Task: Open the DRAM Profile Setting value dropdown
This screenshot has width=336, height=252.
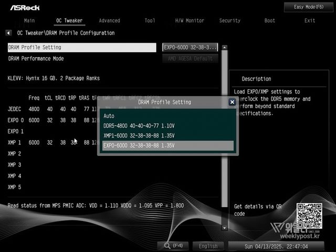Action: pyautogui.click(x=190, y=47)
